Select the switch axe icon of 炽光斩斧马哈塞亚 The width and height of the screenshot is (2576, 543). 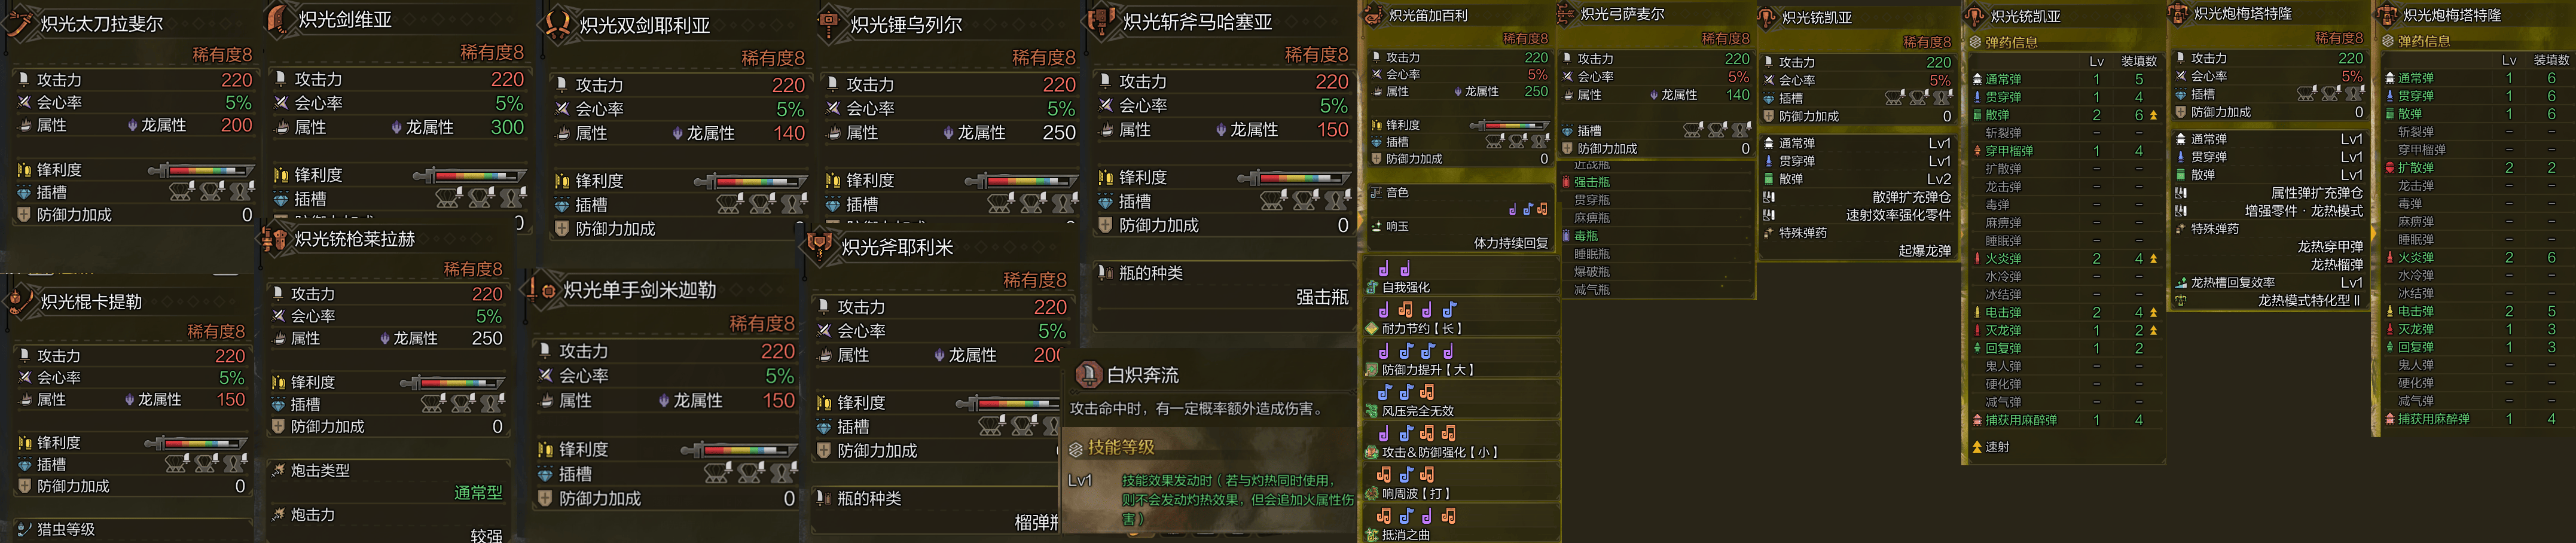coord(1101,21)
